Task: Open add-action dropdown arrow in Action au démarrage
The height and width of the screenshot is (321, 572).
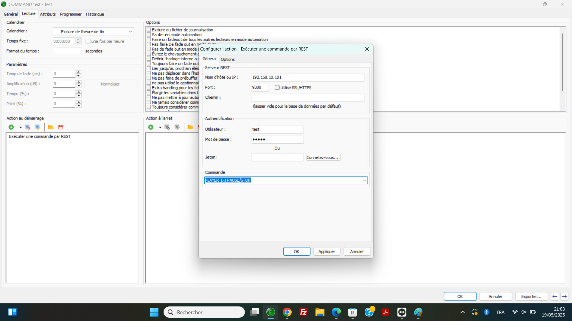Action: pyautogui.click(x=20, y=127)
